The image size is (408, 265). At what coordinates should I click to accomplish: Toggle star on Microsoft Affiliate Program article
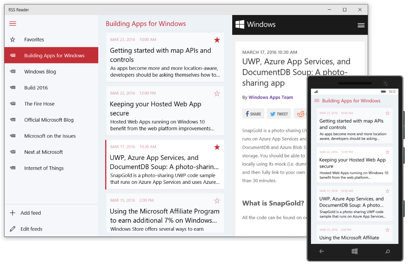(x=217, y=200)
